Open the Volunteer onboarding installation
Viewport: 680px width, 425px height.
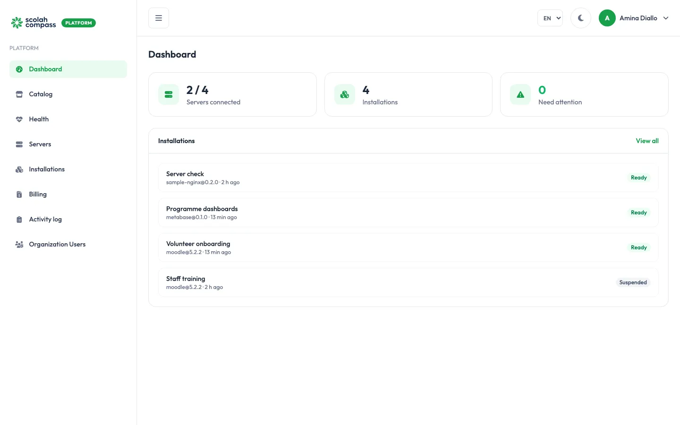coord(408,247)
